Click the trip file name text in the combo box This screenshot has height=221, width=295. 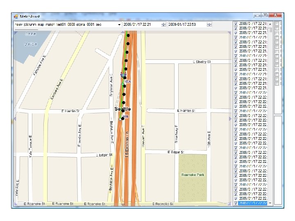pyautogui.click(x=58, y=25)
